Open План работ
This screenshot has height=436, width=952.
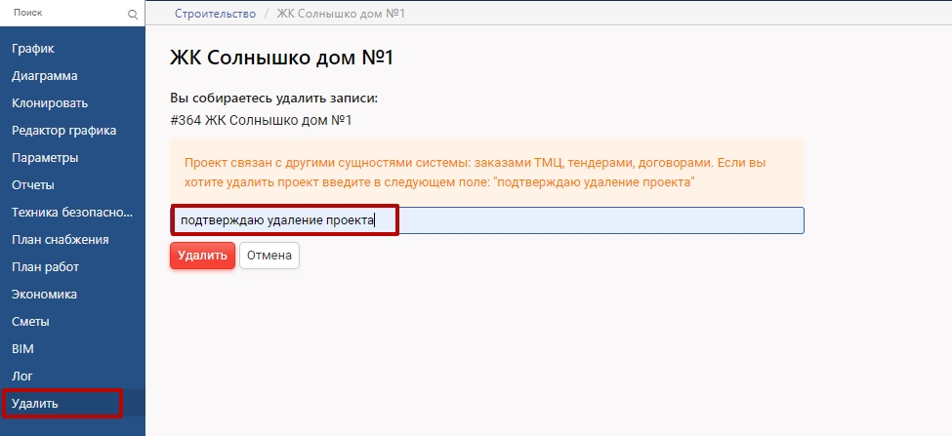point(45,267)
